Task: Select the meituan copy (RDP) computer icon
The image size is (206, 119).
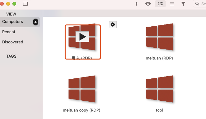Action: pyautogui.click(x=82, y=89)
